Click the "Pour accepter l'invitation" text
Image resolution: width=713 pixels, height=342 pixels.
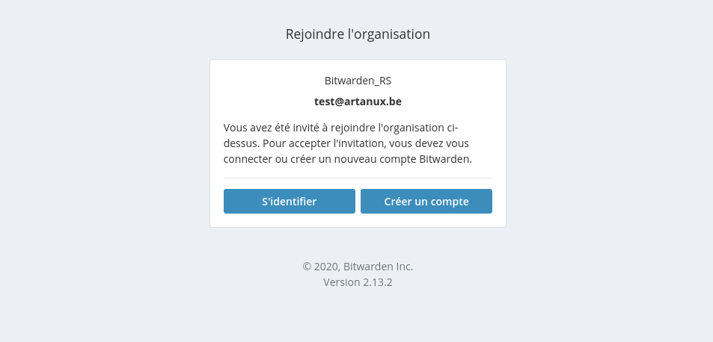pyautogui.click(x=322, y=143)
